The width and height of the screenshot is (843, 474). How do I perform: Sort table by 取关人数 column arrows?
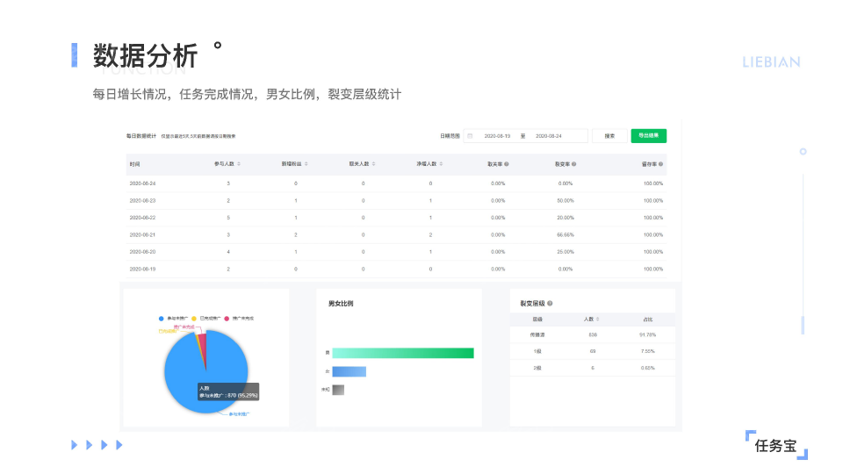click(374, 164)
